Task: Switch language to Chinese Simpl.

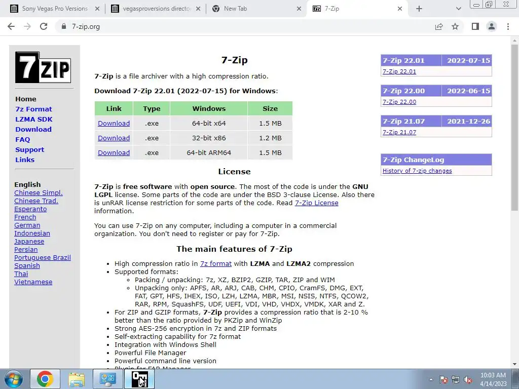Action: 39,193
